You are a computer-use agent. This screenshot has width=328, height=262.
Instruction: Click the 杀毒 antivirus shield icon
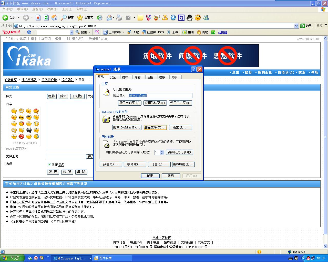click(x=169, y=32)
